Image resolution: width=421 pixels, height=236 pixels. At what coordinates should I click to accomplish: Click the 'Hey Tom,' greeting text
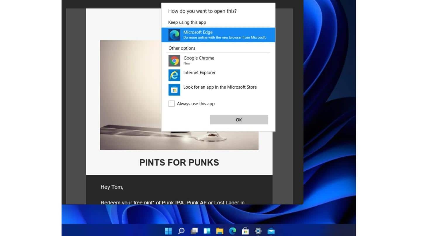coord(112,187)
